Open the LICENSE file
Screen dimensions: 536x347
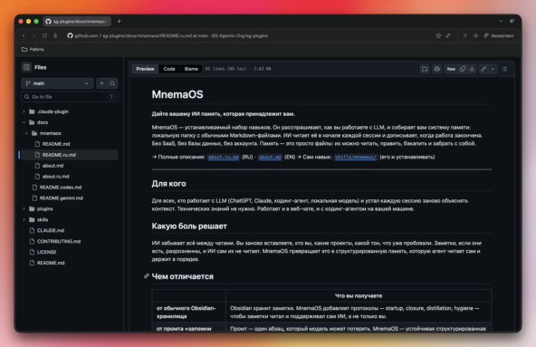[46, 252]
